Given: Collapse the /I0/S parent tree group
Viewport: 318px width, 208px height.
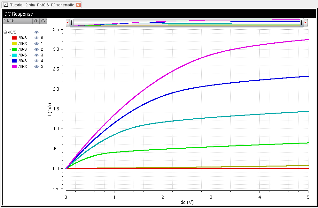Looking at the screenshot, I should [x=5, y=32].
